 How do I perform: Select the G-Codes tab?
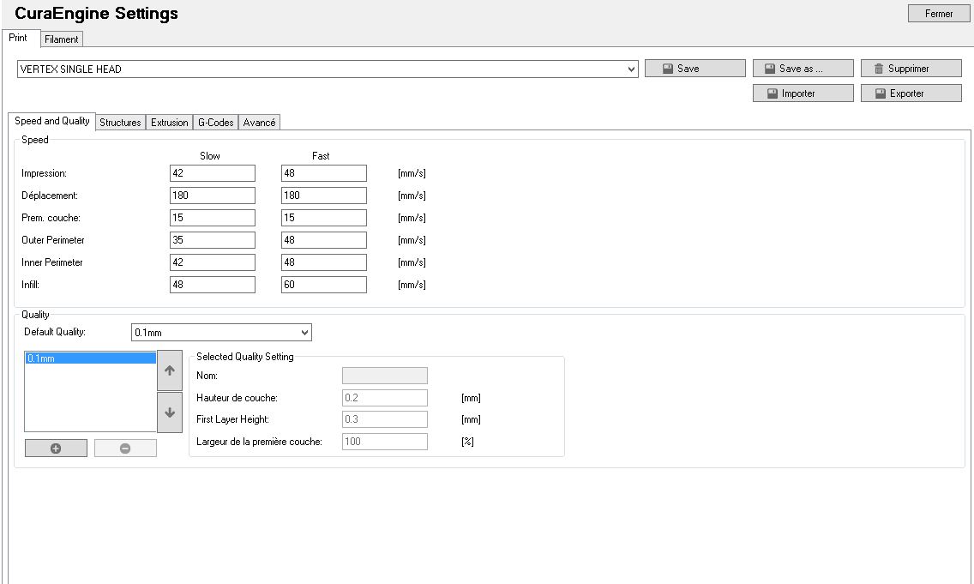215,123
